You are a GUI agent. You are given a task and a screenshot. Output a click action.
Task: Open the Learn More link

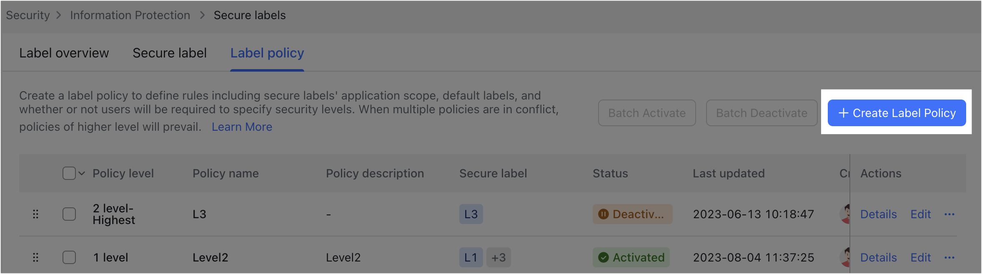pos(242,127)
